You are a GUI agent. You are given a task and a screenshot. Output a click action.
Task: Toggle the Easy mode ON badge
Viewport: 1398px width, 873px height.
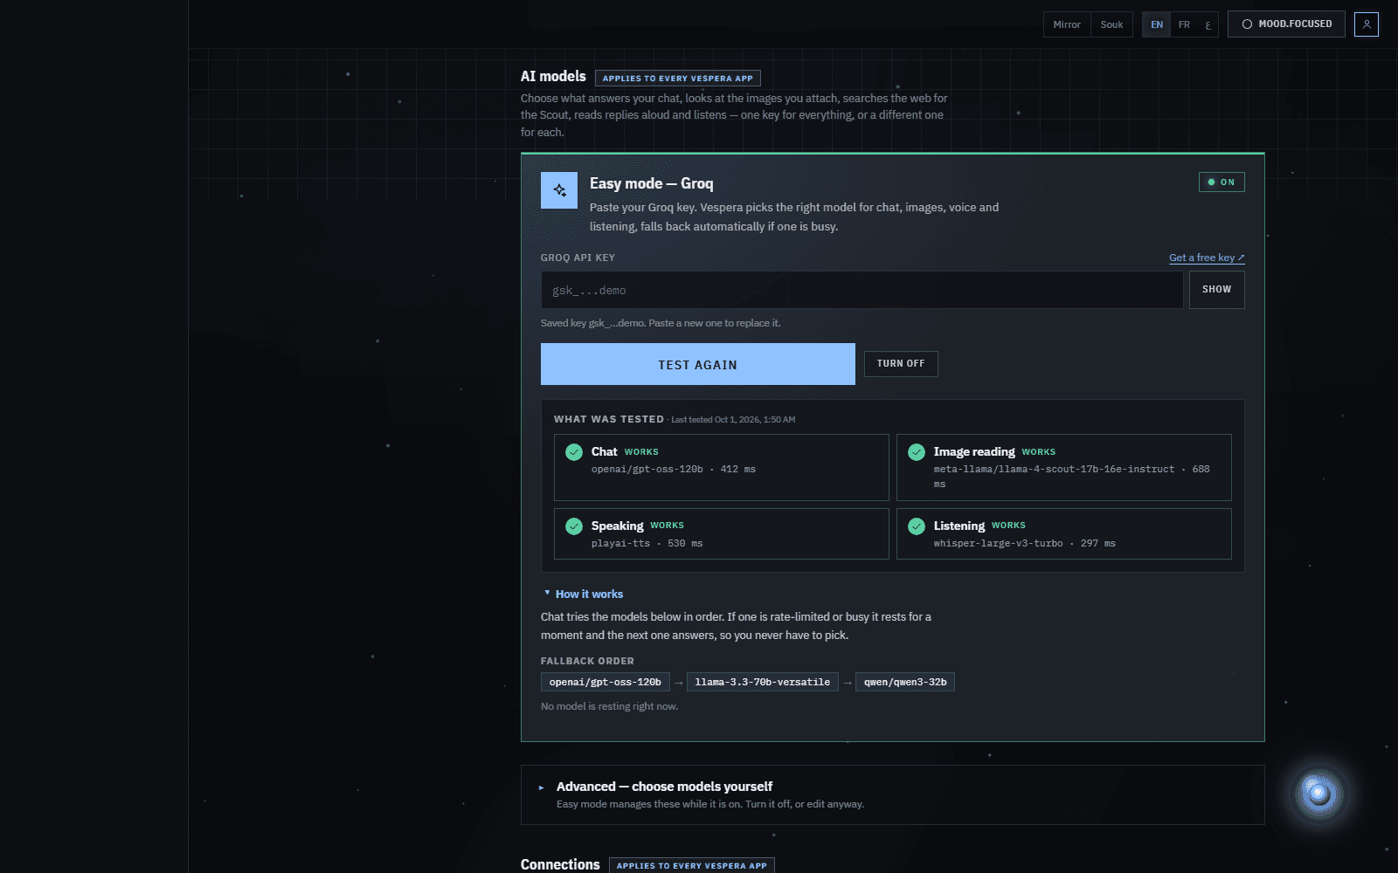pos(1222,182)
